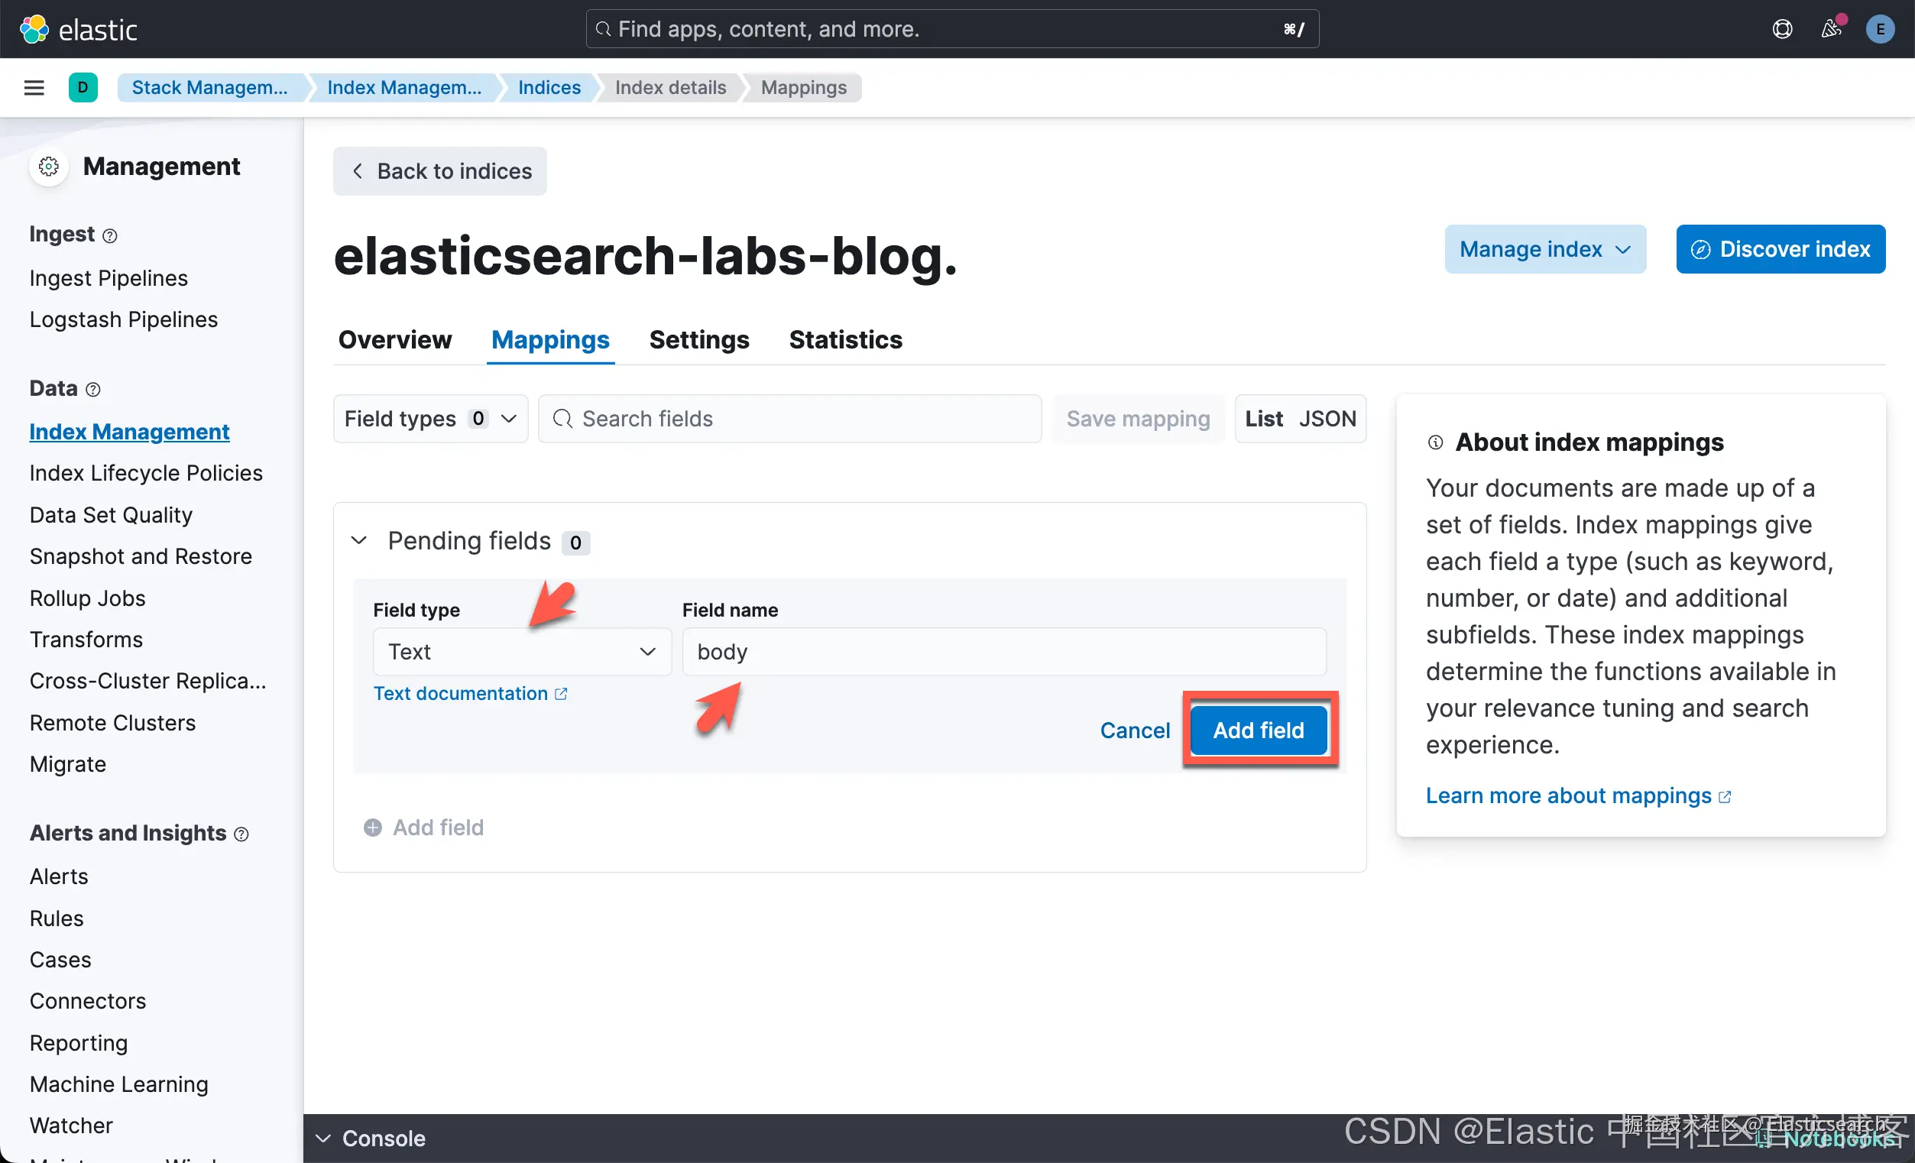
Task: Open user avatar E menu
Action: coord(1880,30)
